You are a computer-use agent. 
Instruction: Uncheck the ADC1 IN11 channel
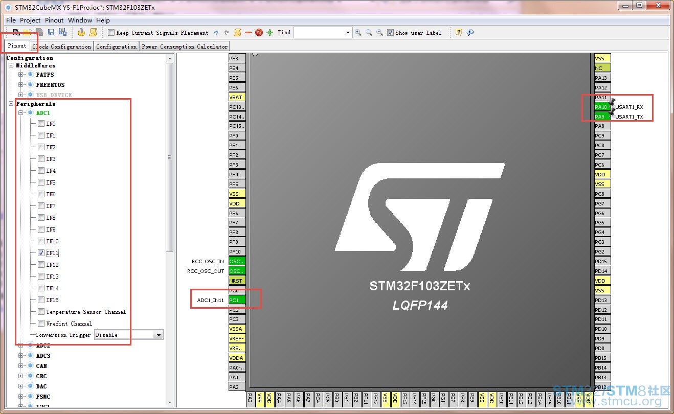click(41, 253)
